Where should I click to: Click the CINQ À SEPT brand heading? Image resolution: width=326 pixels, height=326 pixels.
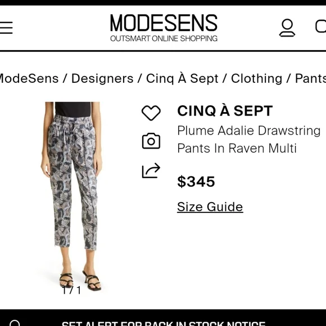[225, 110]
